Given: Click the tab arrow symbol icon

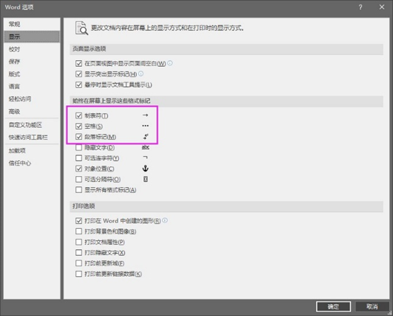Looking at the screenshot, I should click(145, 115).
